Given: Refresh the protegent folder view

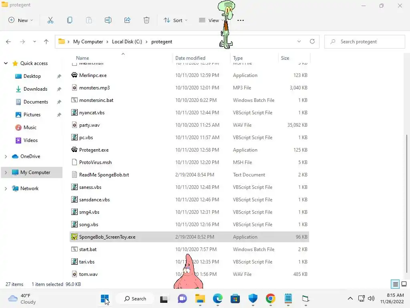Looking at the screenshot, I should [x=312, y=41].
